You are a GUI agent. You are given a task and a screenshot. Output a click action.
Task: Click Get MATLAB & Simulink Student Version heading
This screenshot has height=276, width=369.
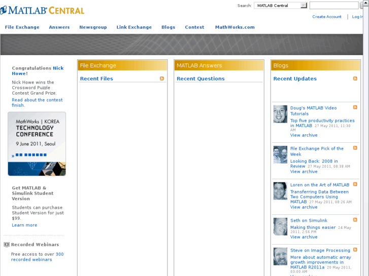coord(32,193)
